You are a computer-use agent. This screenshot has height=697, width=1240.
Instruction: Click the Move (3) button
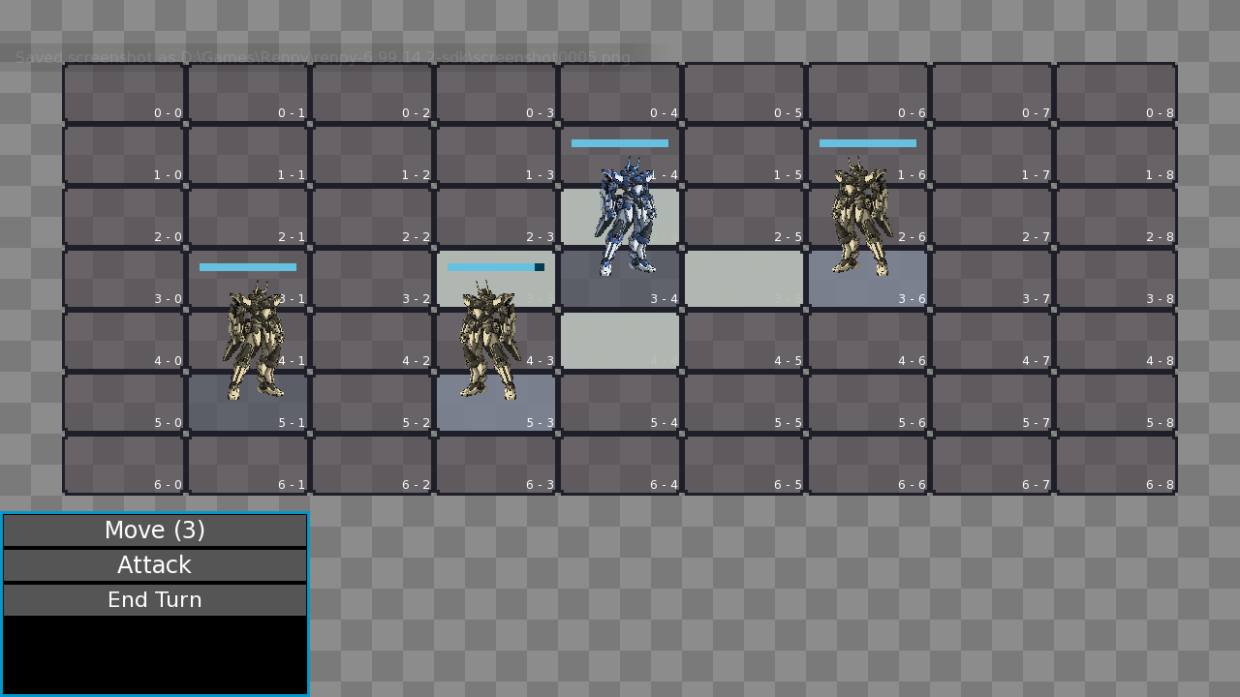coord(155,530)
